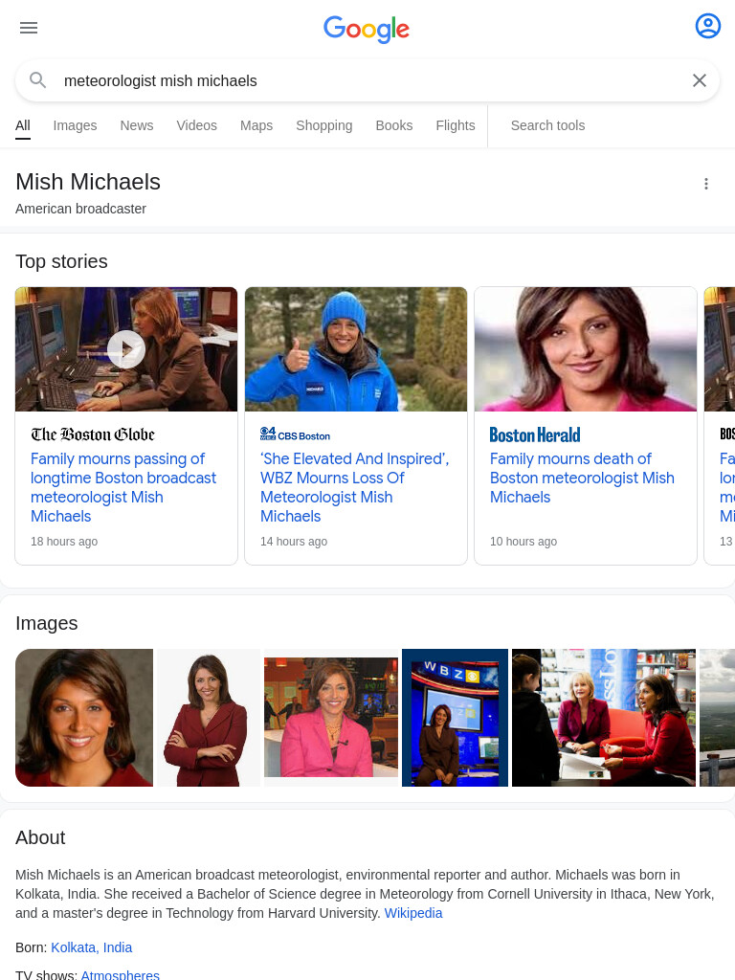Open Search tools
Viewport: 735px width, 980px height.
[548, 125]
